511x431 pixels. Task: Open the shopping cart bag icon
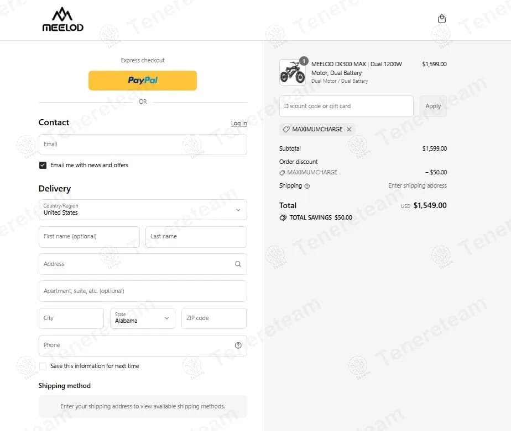coord(441,19)
